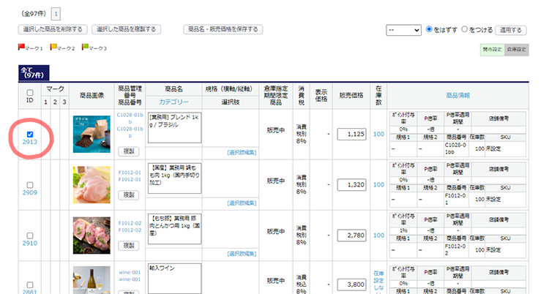Switch to the 全て (97件) tab

[33, 72]
